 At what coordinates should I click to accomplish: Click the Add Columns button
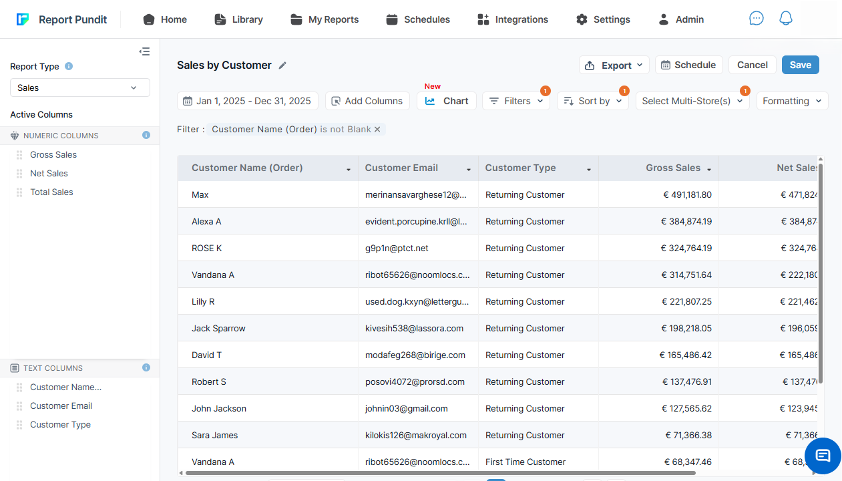pyautogui.click(x=367, y=101)
